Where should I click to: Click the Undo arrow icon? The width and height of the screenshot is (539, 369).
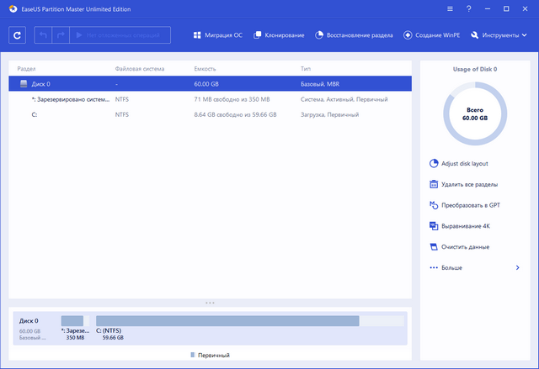point(42,35)
